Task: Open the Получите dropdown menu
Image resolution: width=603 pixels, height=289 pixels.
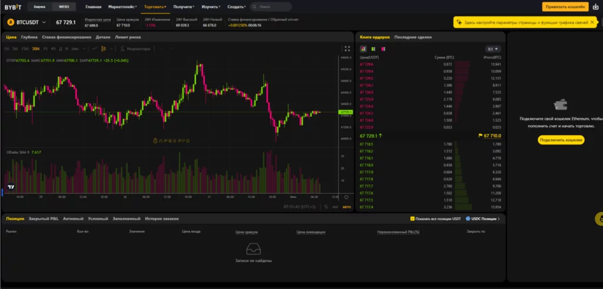Action: coord(184,7)
